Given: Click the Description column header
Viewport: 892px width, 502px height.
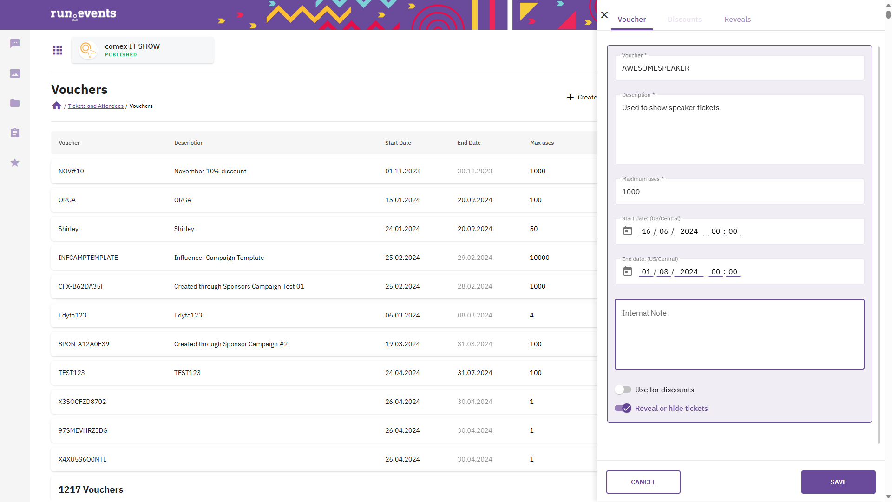Looking at the screenshot, I should tap(189, 143).
